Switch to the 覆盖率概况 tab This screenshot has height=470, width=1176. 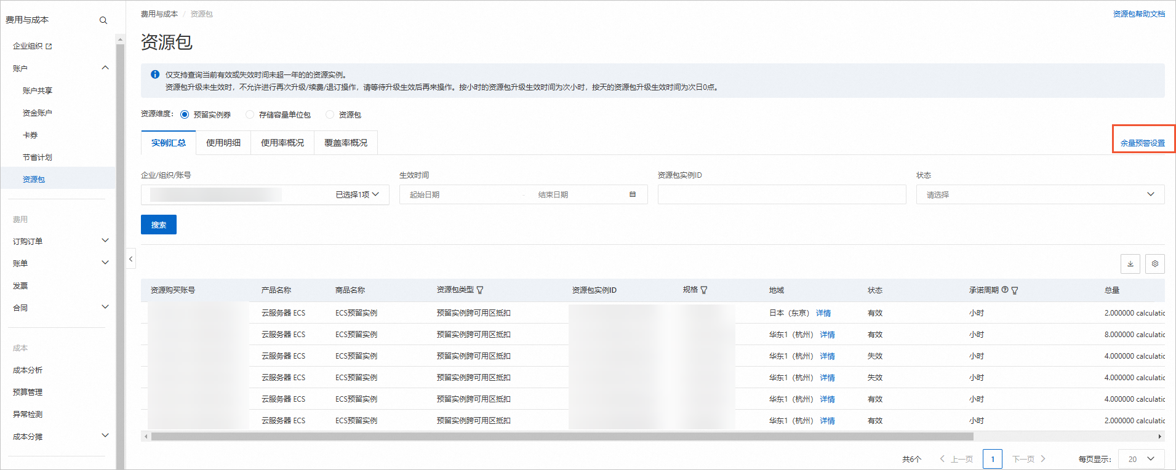(346, 143)
